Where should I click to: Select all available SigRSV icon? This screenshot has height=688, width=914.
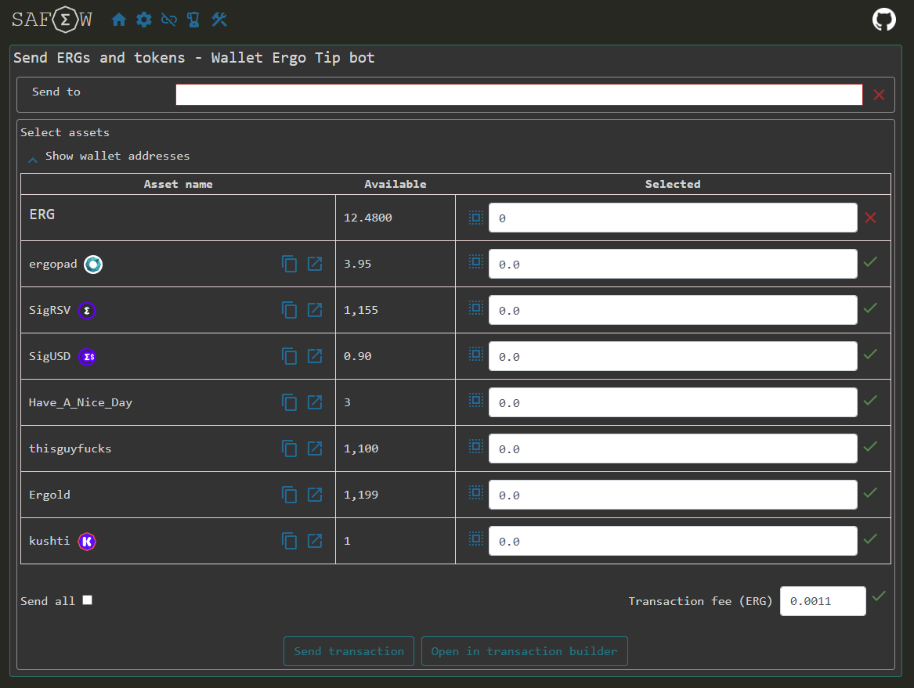(x=476, y=308)
